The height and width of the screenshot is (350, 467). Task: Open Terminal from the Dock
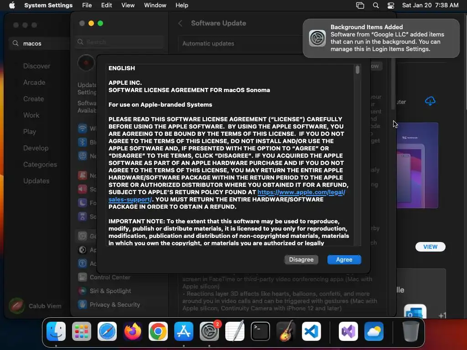pyautogui.click(x=260, y=331)
